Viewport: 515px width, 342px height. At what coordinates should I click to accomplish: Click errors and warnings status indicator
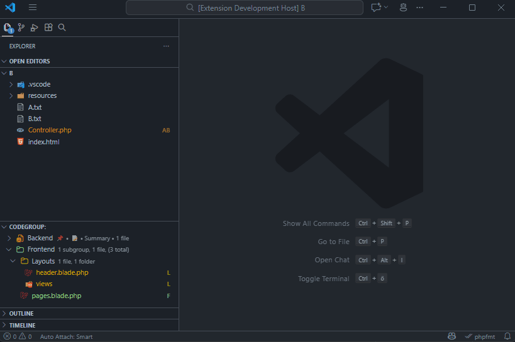[18, 336]
